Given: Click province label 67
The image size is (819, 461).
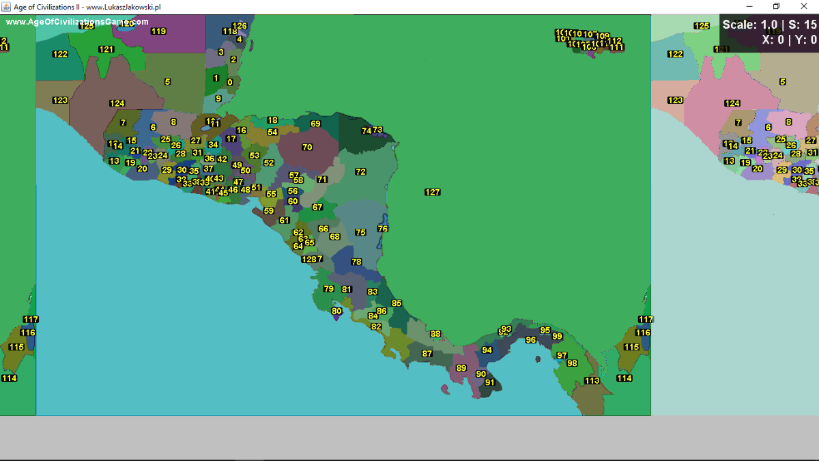Looking at the screenshot, I should [317, 207].
